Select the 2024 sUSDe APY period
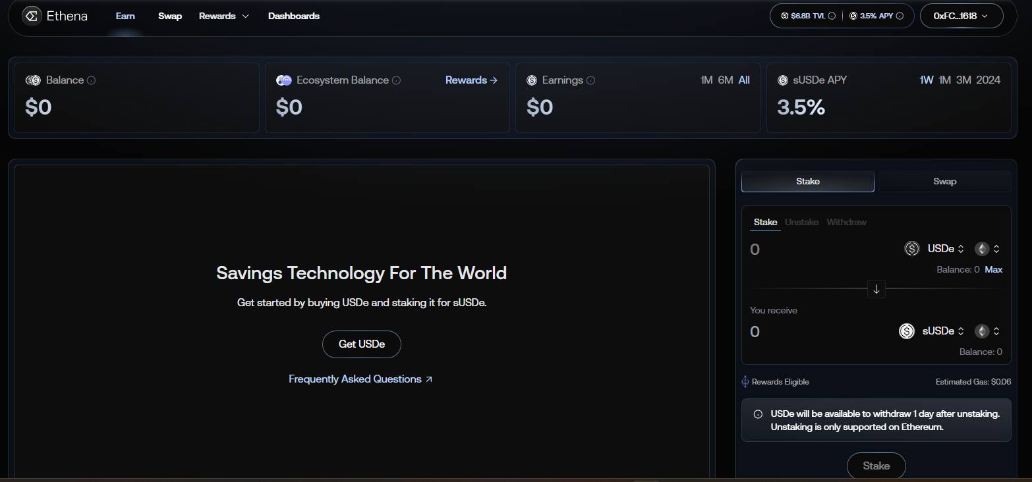1032x482 pixels. coord(988,80)
